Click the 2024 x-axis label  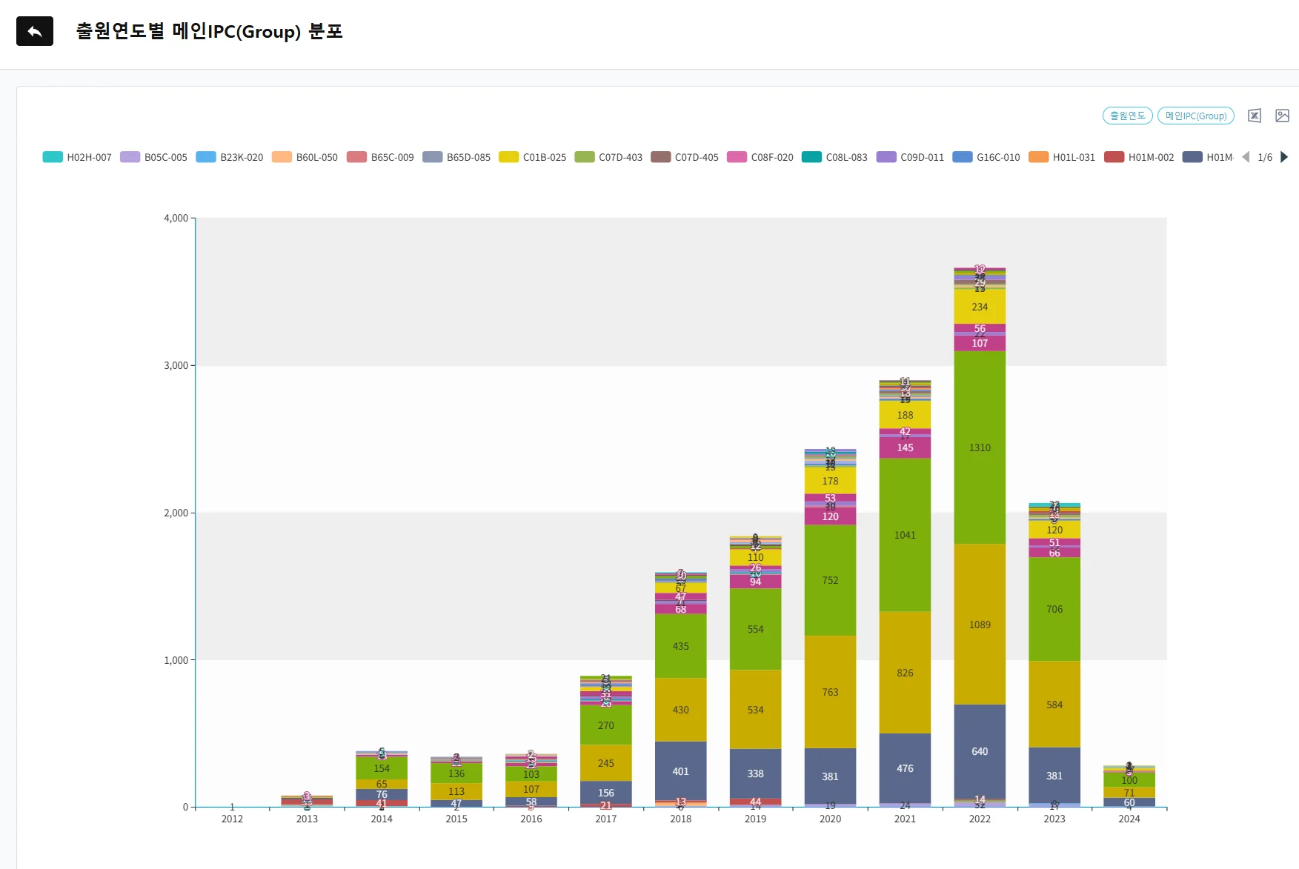[1129, 819]
